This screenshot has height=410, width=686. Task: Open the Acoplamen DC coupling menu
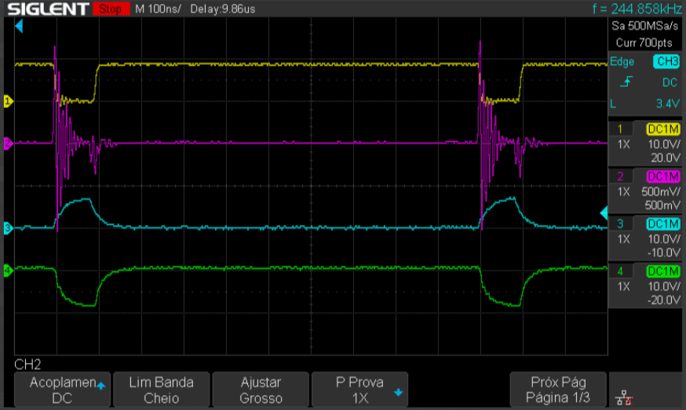point(63,390)
